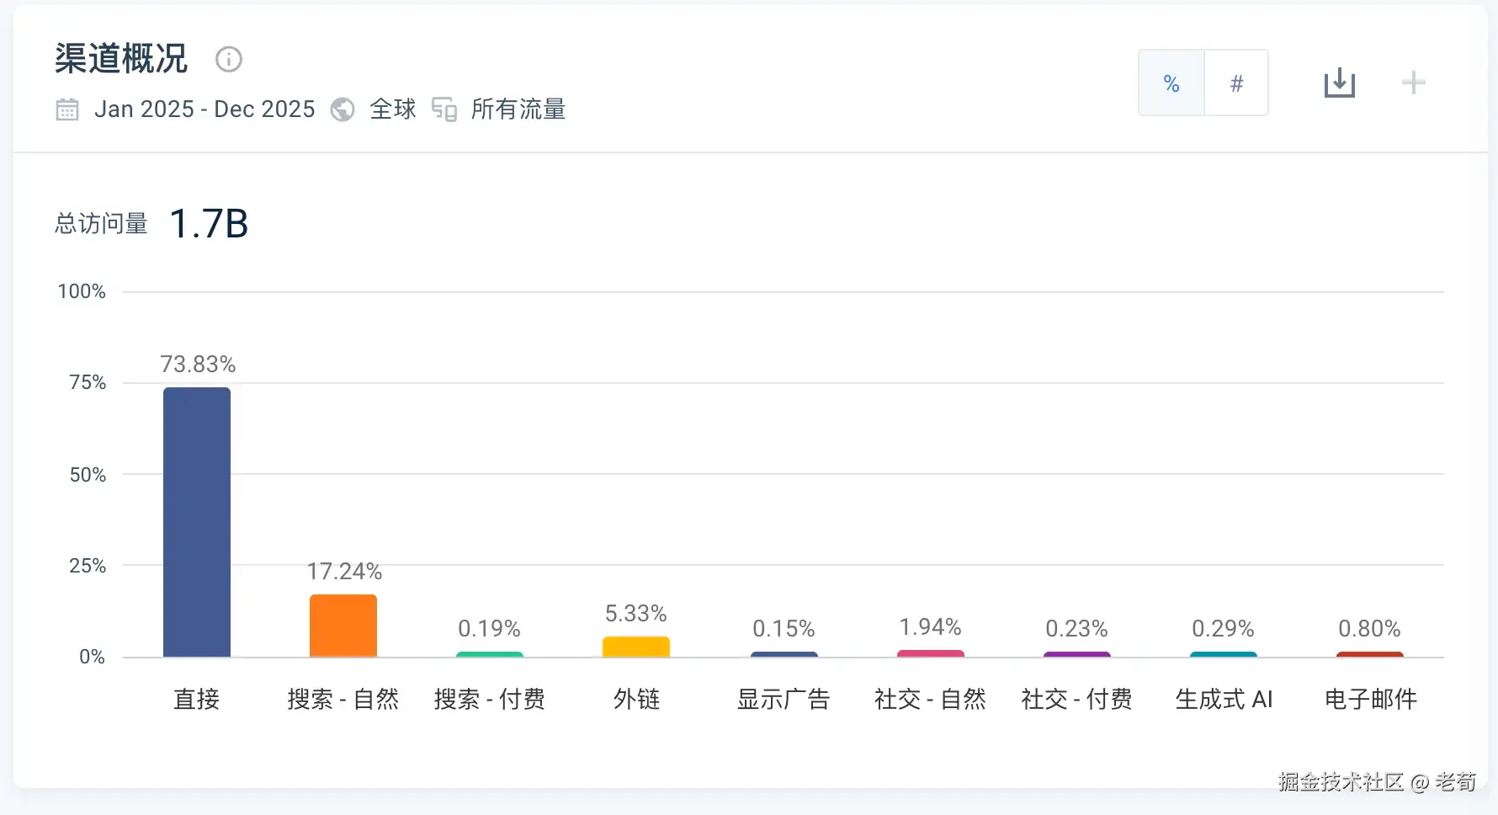Click the 电子邮件 axis label

coord(1371,699)
